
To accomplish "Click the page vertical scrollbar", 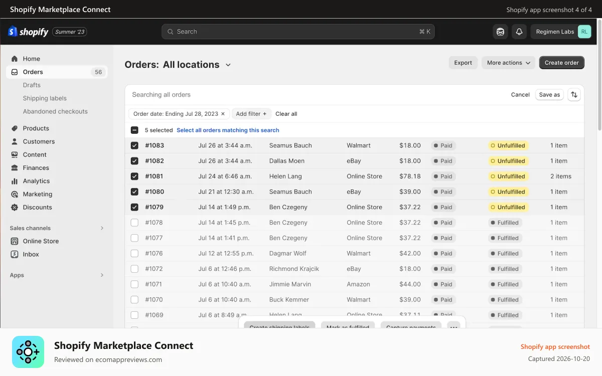I will 599,75.
